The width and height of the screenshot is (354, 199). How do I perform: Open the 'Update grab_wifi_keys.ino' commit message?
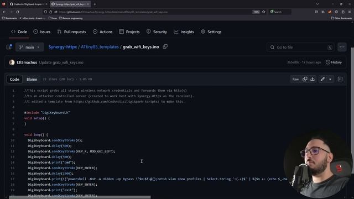61,62
